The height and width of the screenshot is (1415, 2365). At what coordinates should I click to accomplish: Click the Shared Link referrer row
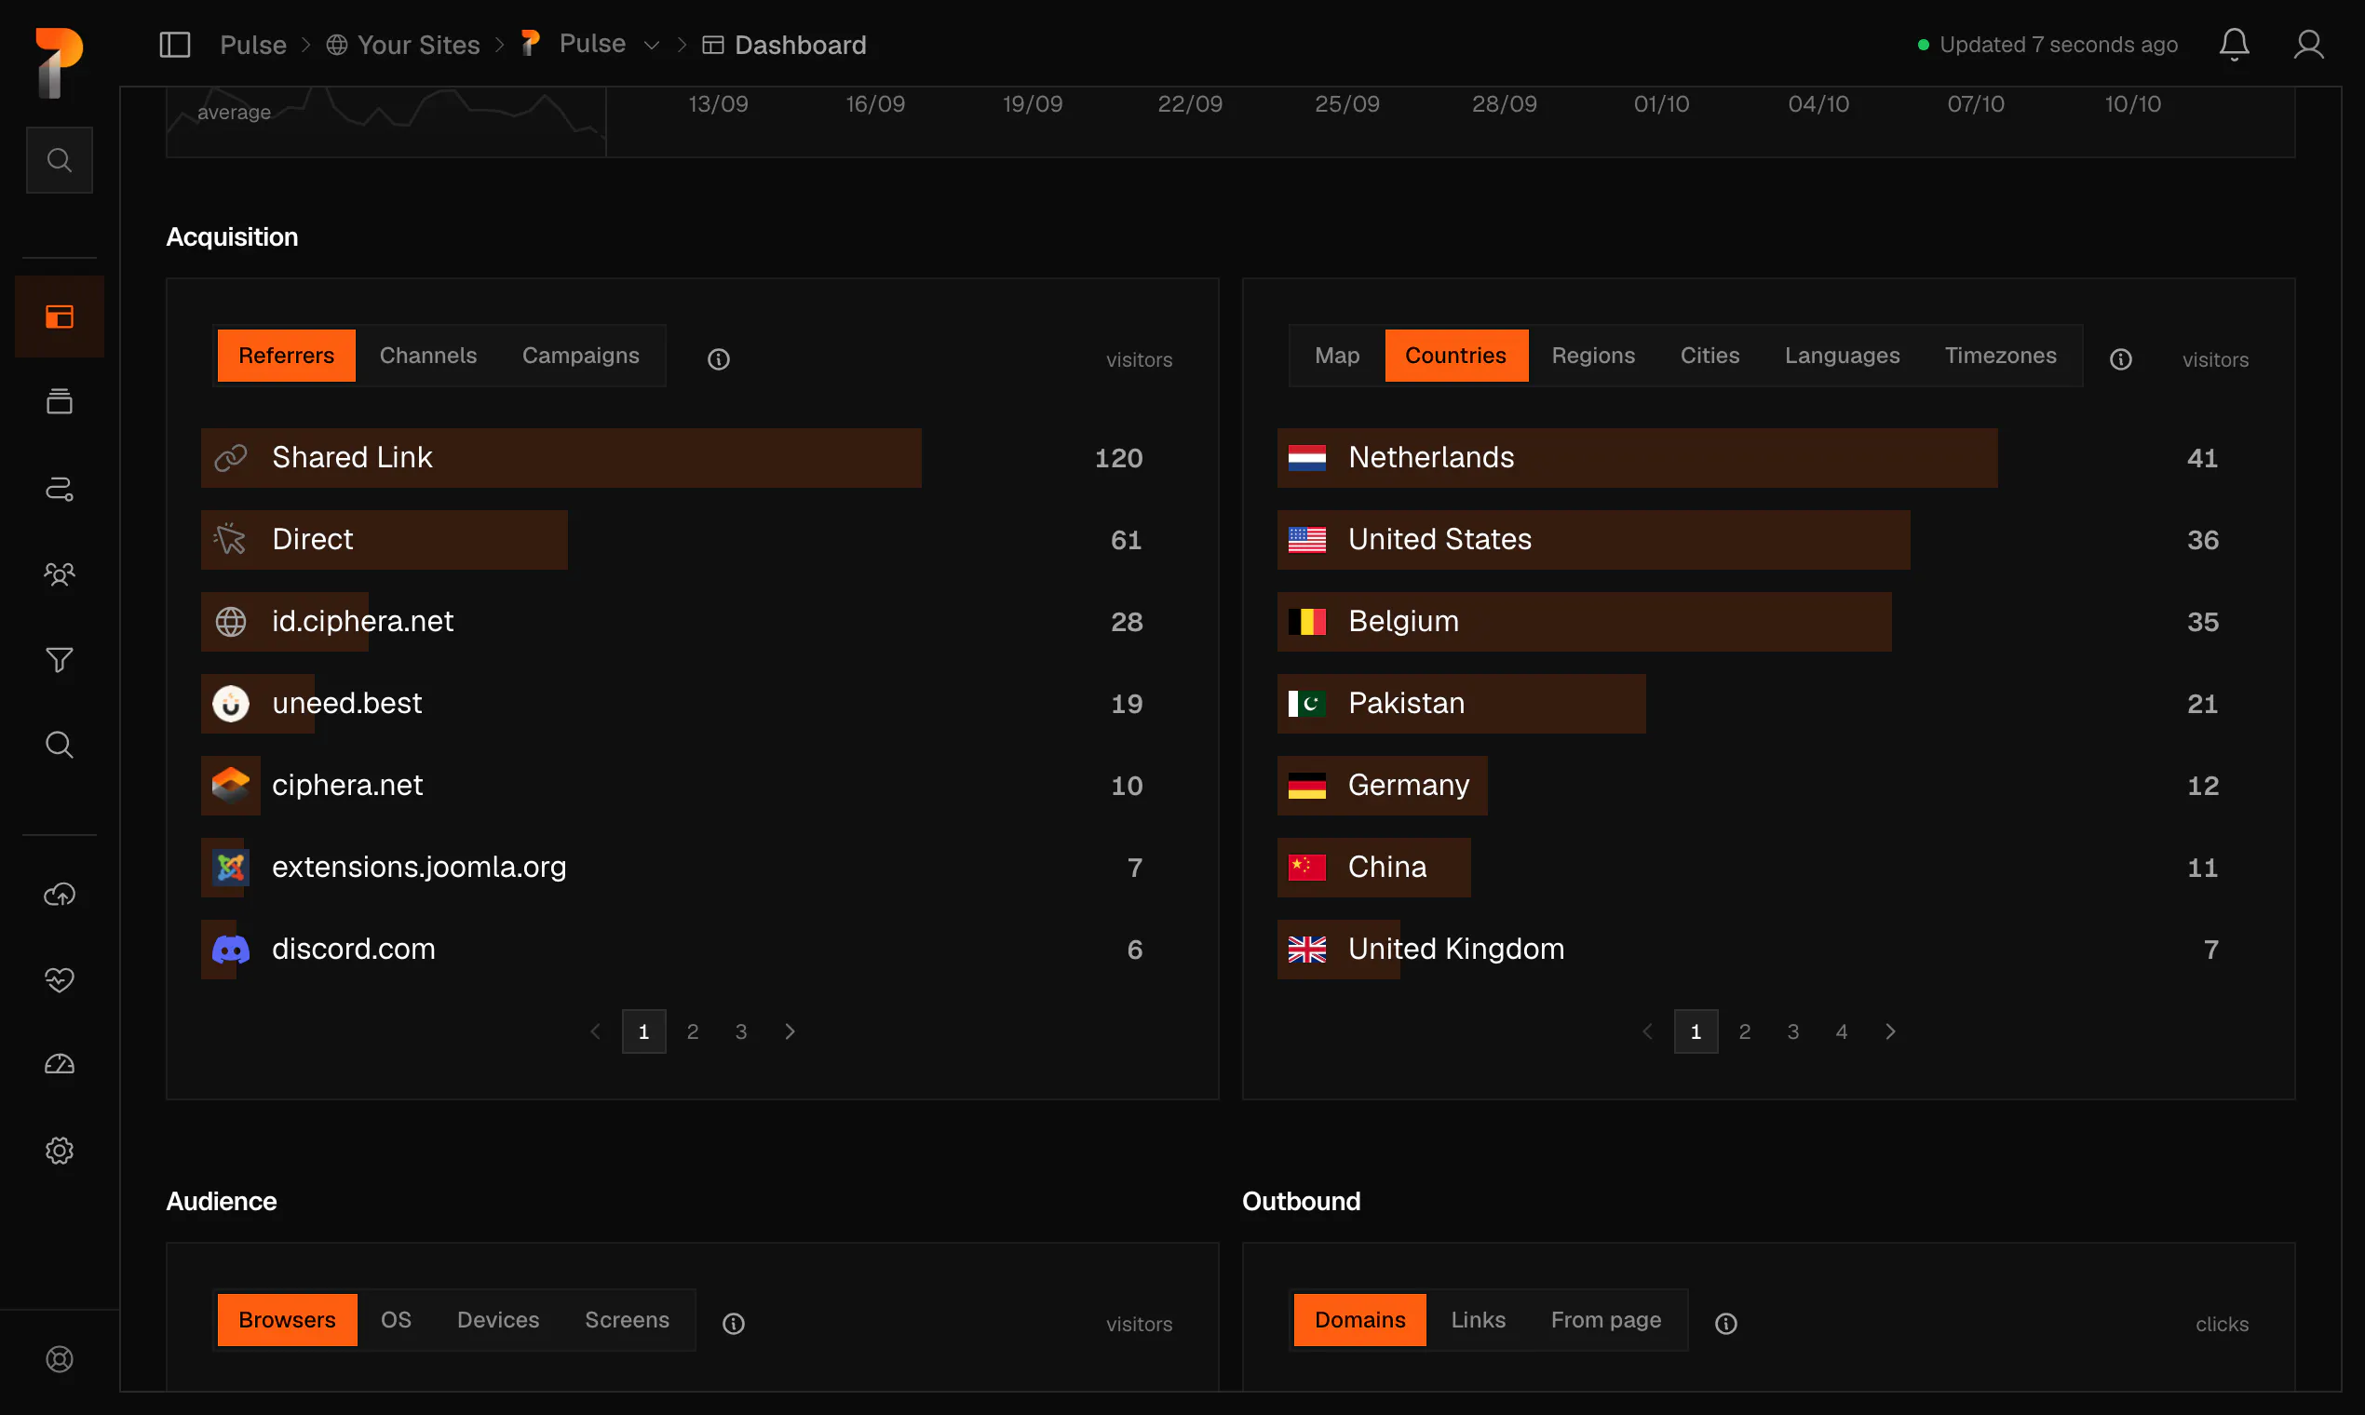pos(693,458)
